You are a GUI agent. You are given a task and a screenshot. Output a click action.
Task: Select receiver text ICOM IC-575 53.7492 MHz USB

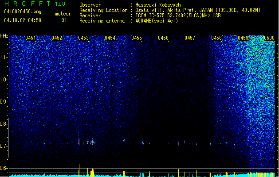click(178, 15)
